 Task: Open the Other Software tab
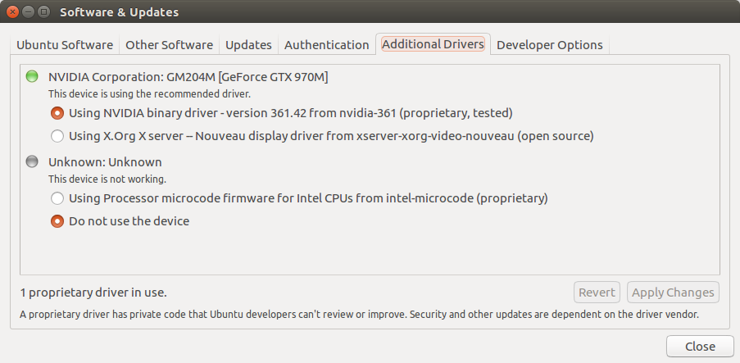(x=170, y=45)
